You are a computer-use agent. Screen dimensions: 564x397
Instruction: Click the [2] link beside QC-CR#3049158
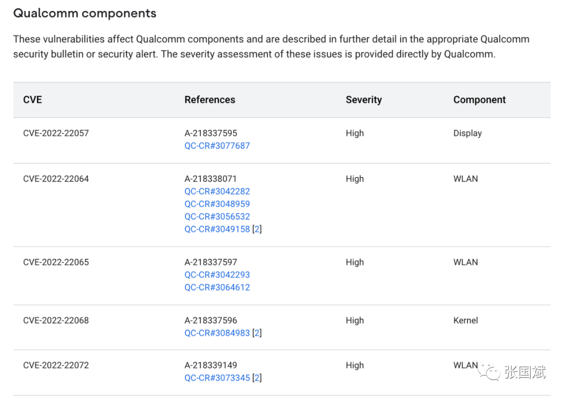(x=257, y=229)
